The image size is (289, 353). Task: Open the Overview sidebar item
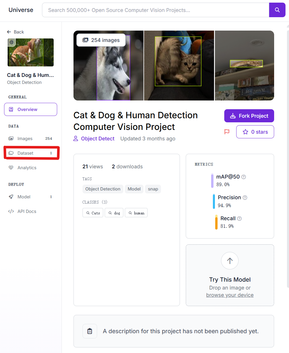(31, 110)
